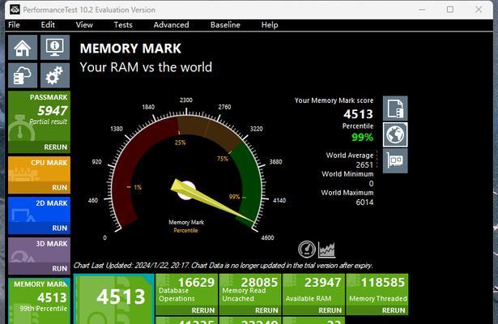This screenshot has height=324, width=498.
Task: Click the PerformanceTest app logo icon
Action: [x=15, y=10]
